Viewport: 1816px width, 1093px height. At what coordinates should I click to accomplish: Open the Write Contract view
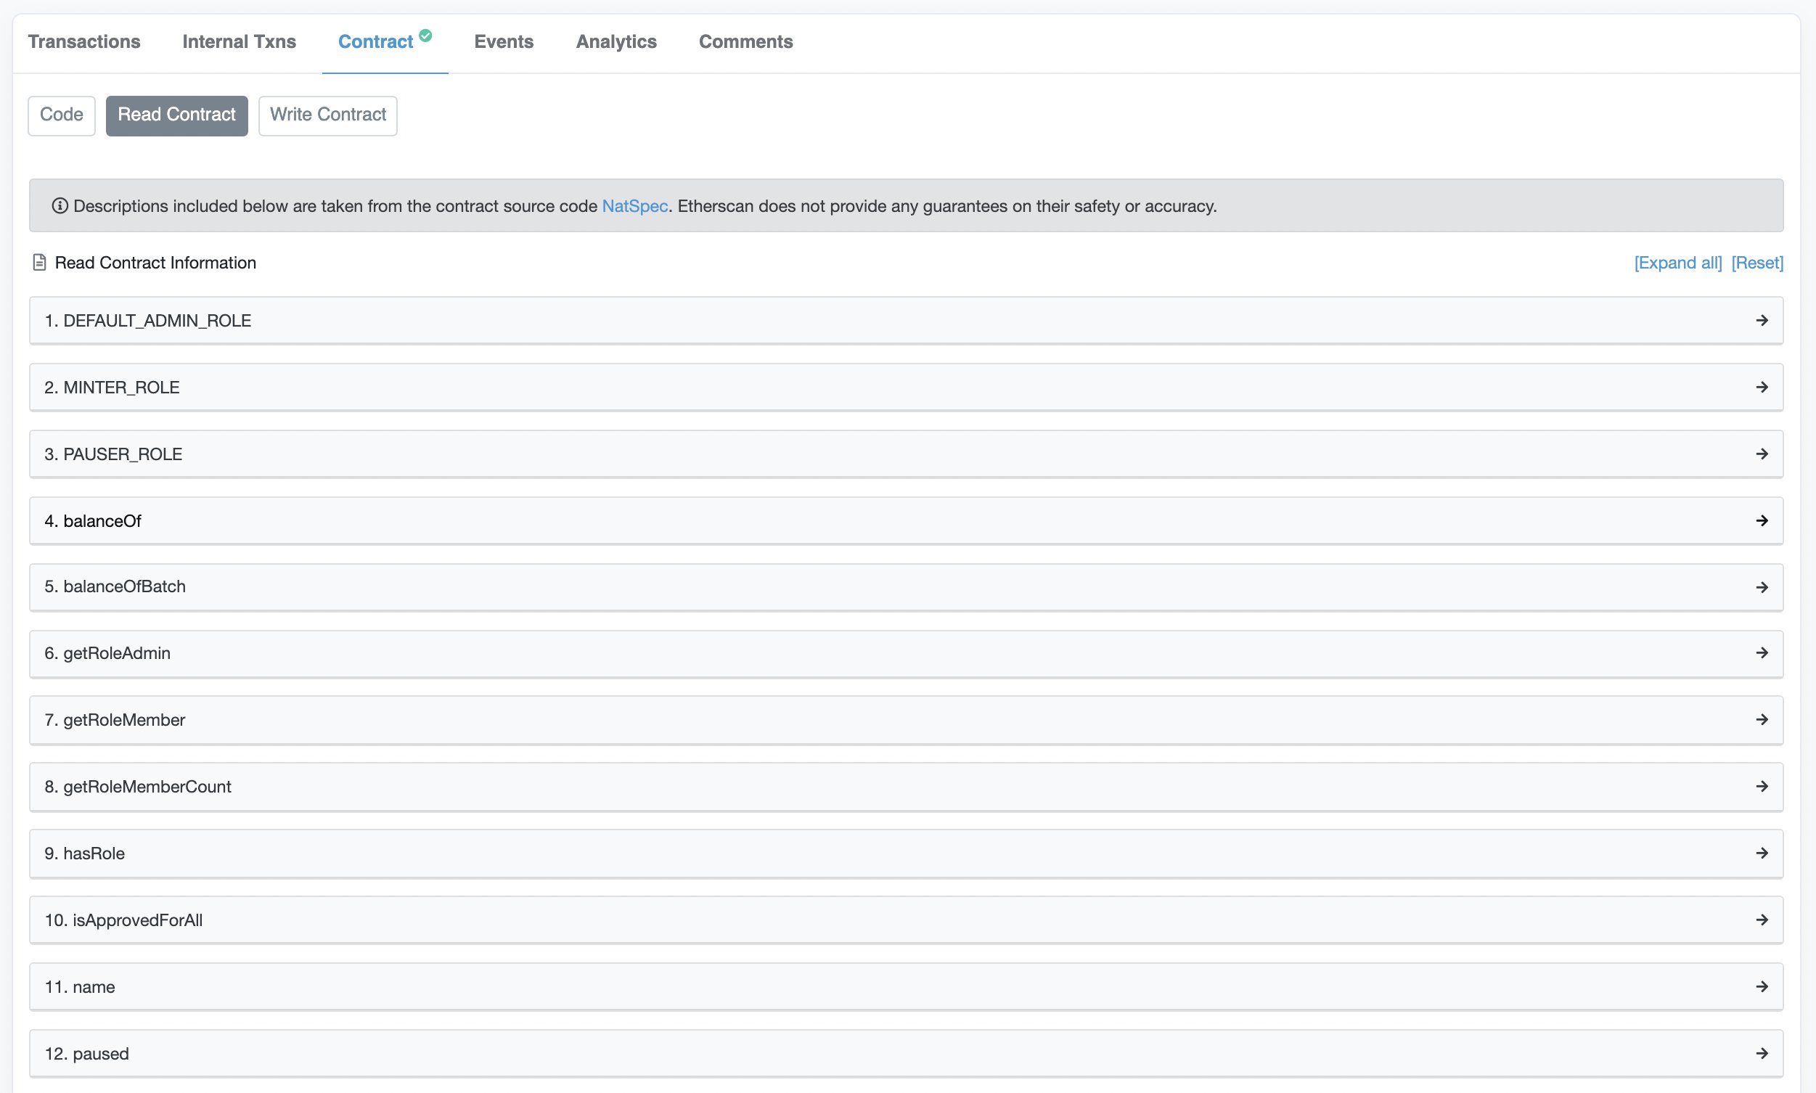coord(327,115)
